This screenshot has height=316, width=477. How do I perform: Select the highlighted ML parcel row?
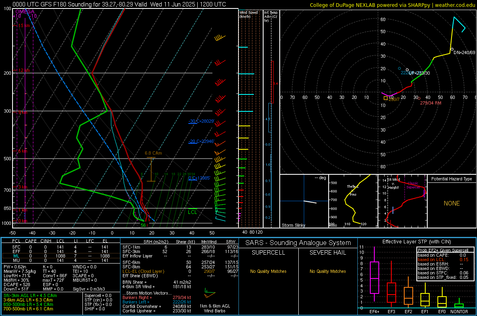coord(60,256)
